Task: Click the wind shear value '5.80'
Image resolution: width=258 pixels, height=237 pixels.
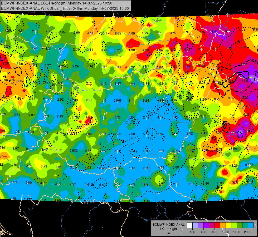Action: click(x=190, y=150)
